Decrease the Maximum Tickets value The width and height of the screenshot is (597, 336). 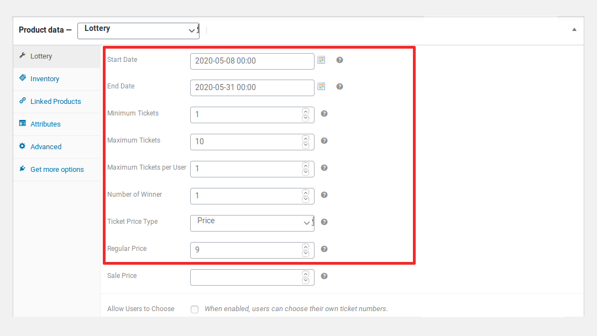coord(305,145)
